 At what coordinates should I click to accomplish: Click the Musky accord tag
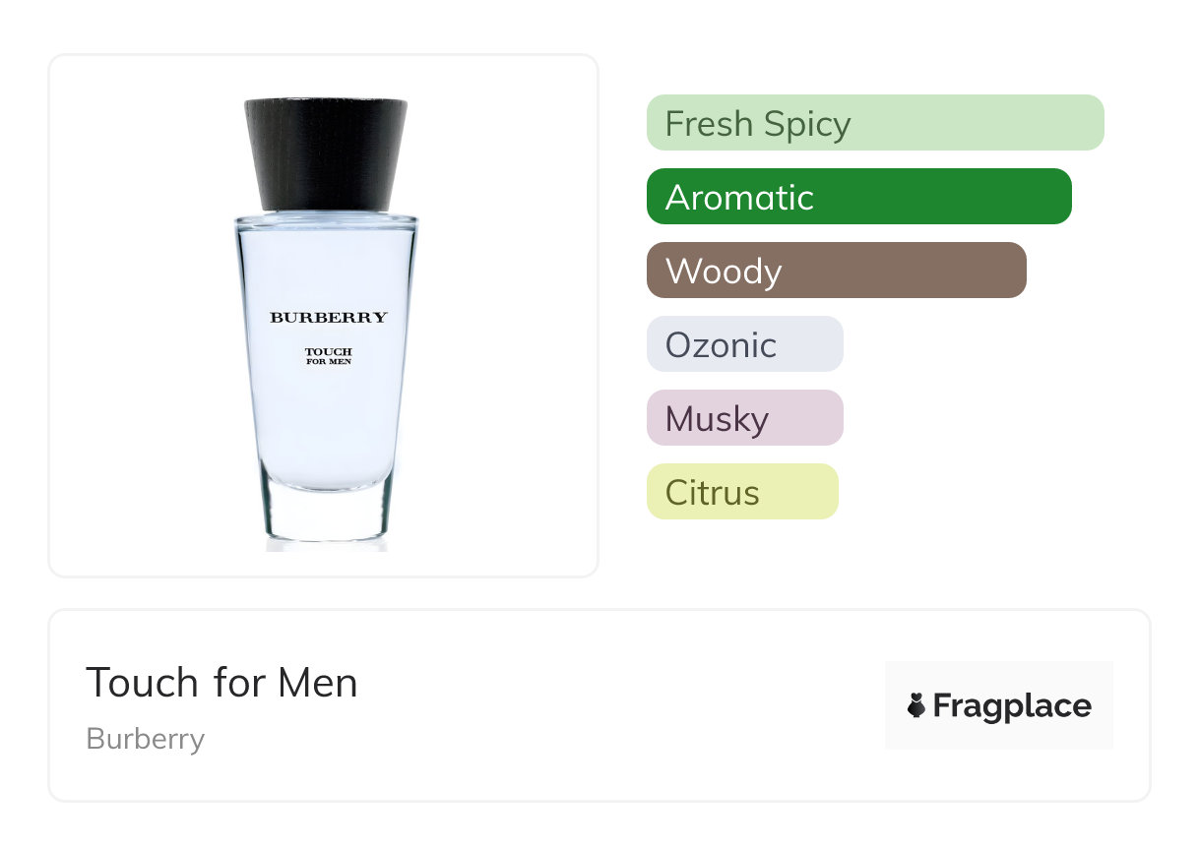pyautogui.click(x=745, y=418)
